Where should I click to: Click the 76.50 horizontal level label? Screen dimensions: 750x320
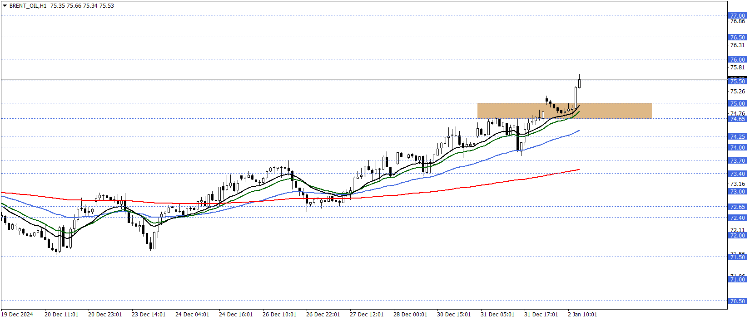click(737, 37)
